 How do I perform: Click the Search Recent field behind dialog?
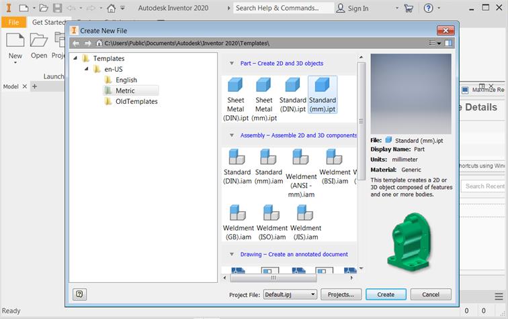[x=484, y=186]
